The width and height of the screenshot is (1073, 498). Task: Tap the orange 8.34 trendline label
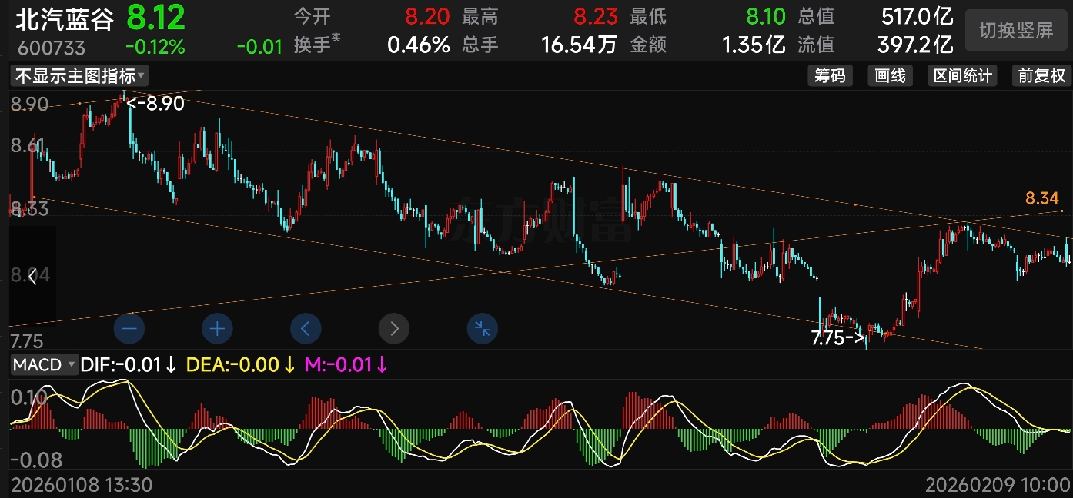coord(1042,198)
